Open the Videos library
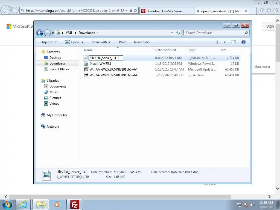This screenshot has height=210, width=280. (54, 104)
